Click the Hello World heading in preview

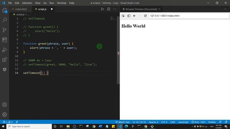133,26
